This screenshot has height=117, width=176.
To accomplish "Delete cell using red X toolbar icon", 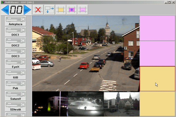I will point(38,10).
